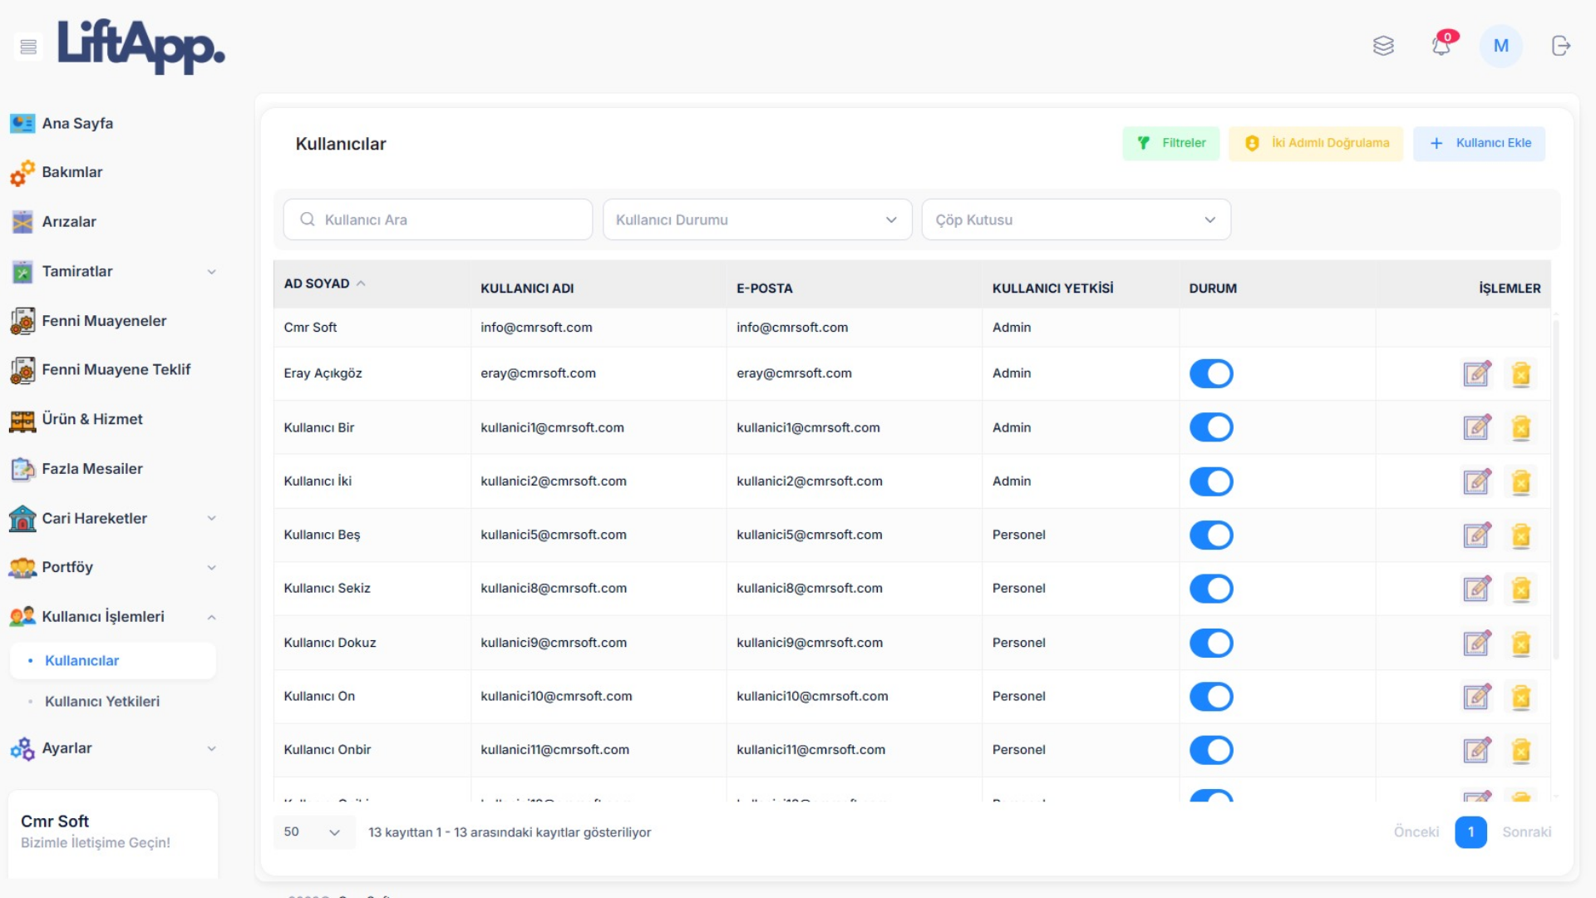Toggle status switch for Kullanıcı İki
Image resolution: width=1596 pixels, height=898 pixels.
(1210, 481)
